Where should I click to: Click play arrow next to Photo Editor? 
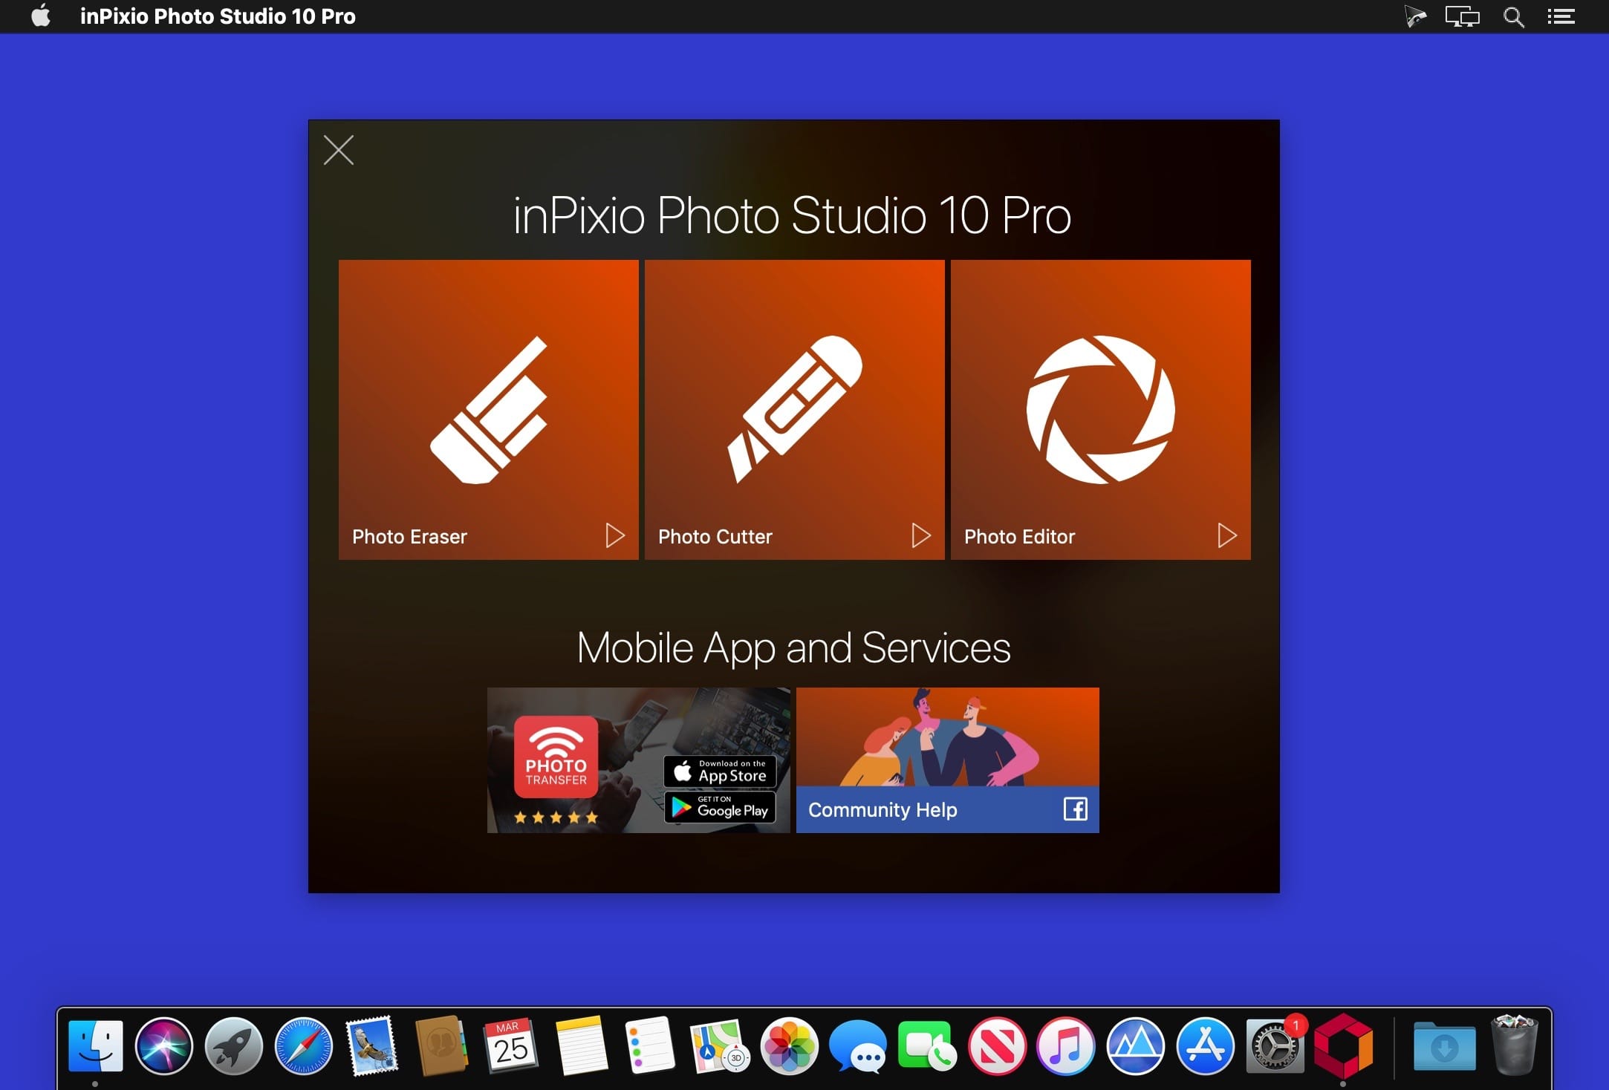tap(1227, 535)
